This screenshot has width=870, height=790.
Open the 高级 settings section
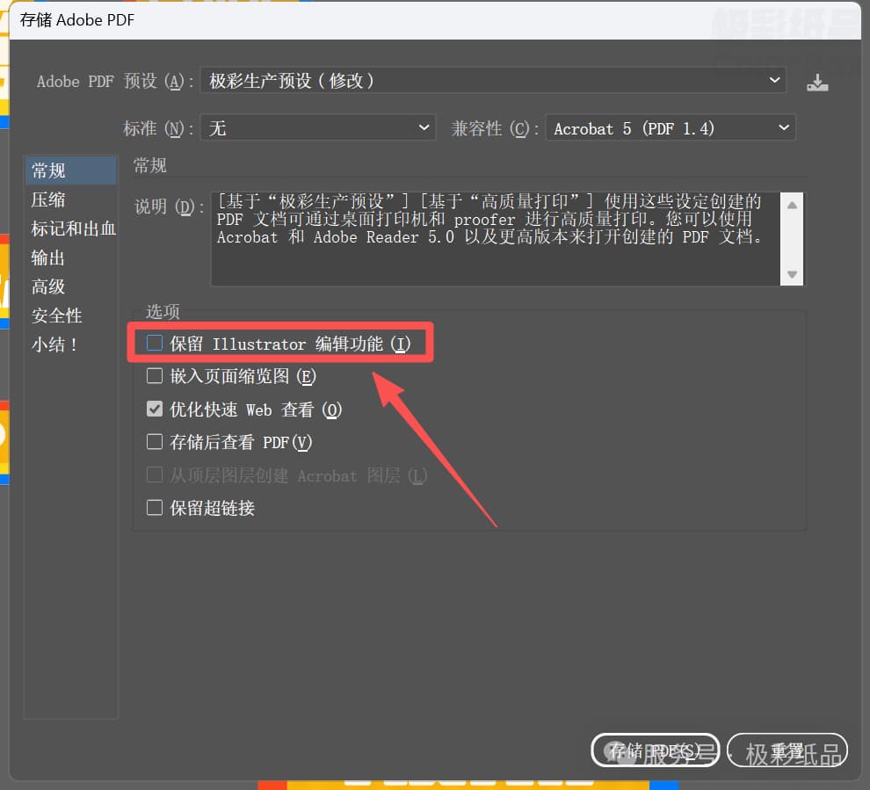[49, 286]
